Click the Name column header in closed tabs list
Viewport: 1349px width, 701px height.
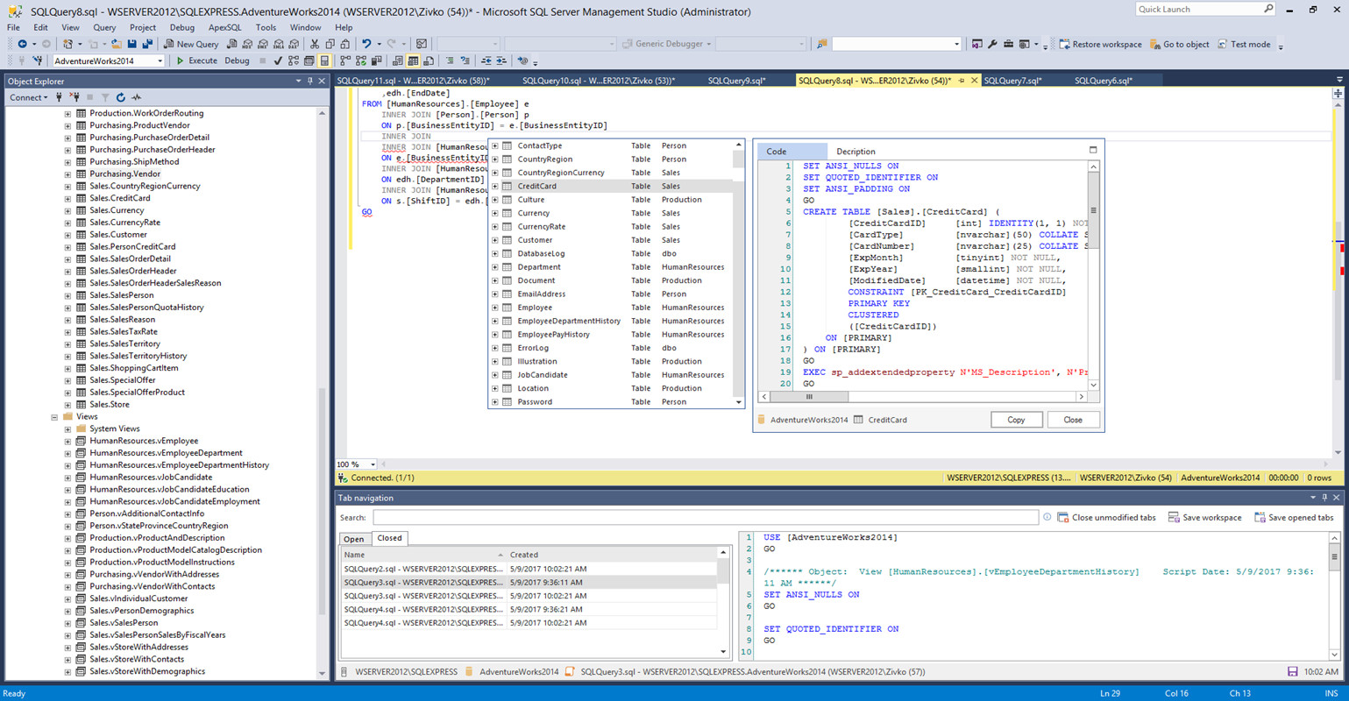pyautogui.click(x=423, y=555)
